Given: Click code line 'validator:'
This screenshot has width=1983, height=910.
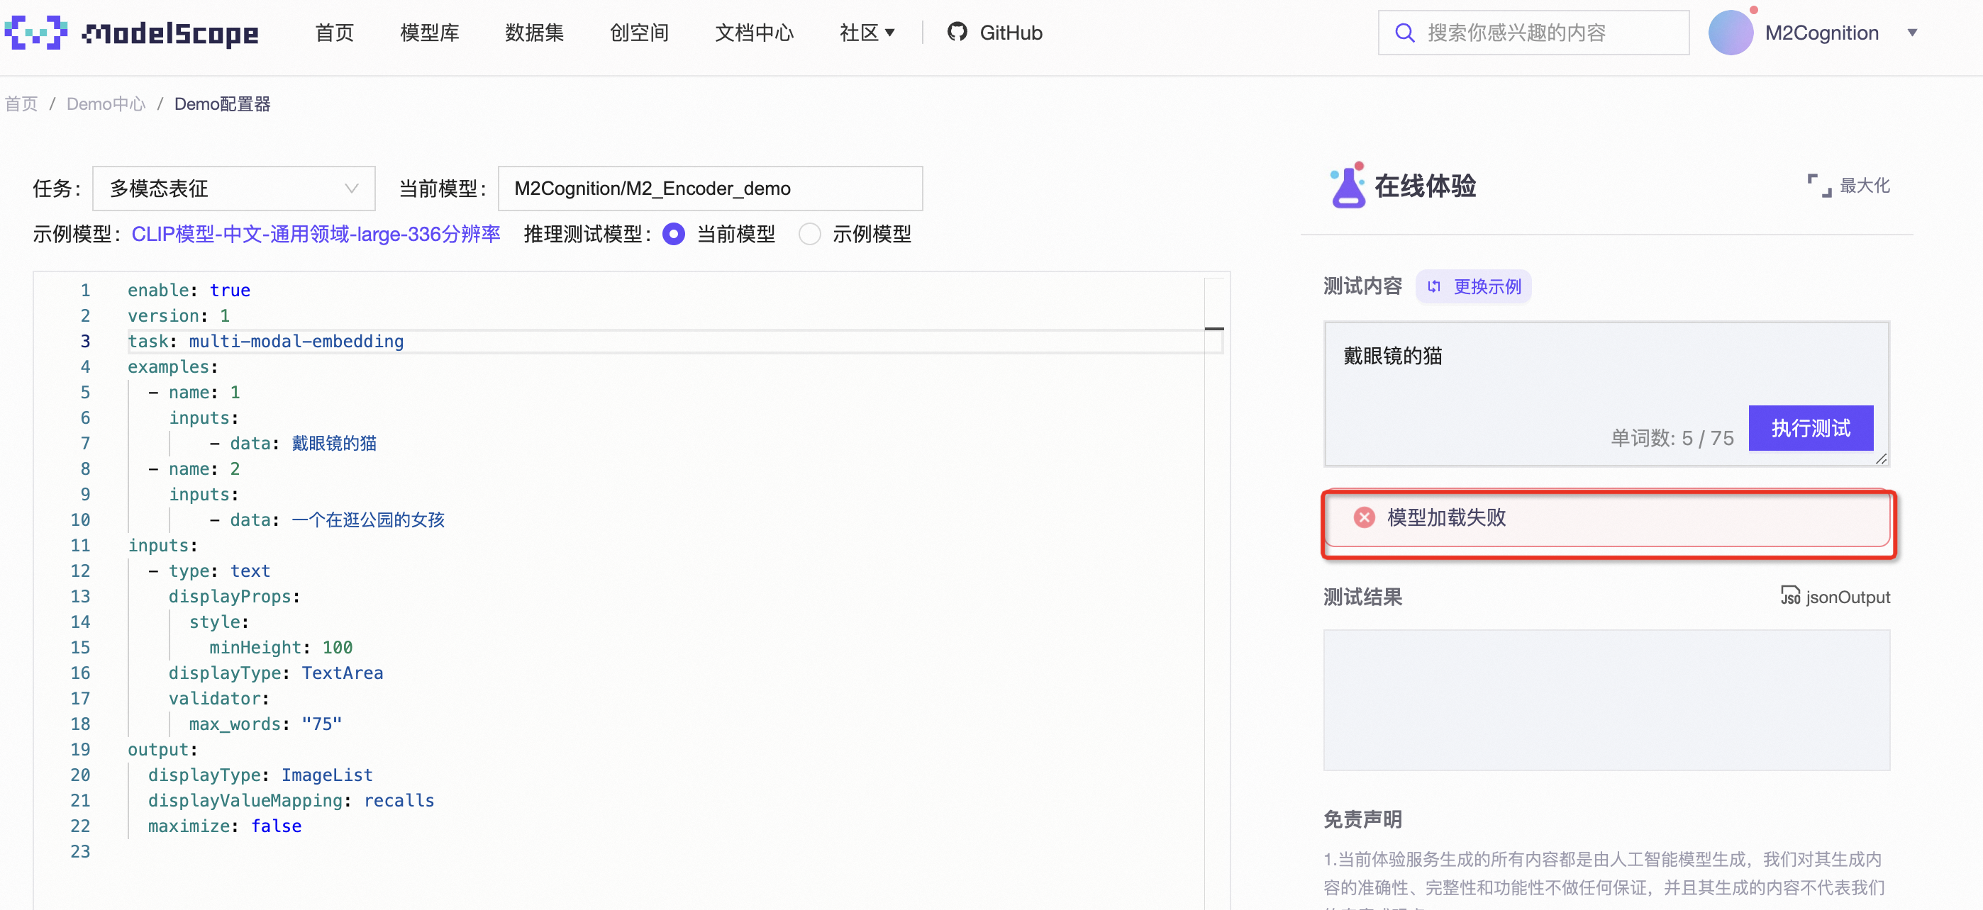Looking at the screenshot, I should tap(218, 699).
